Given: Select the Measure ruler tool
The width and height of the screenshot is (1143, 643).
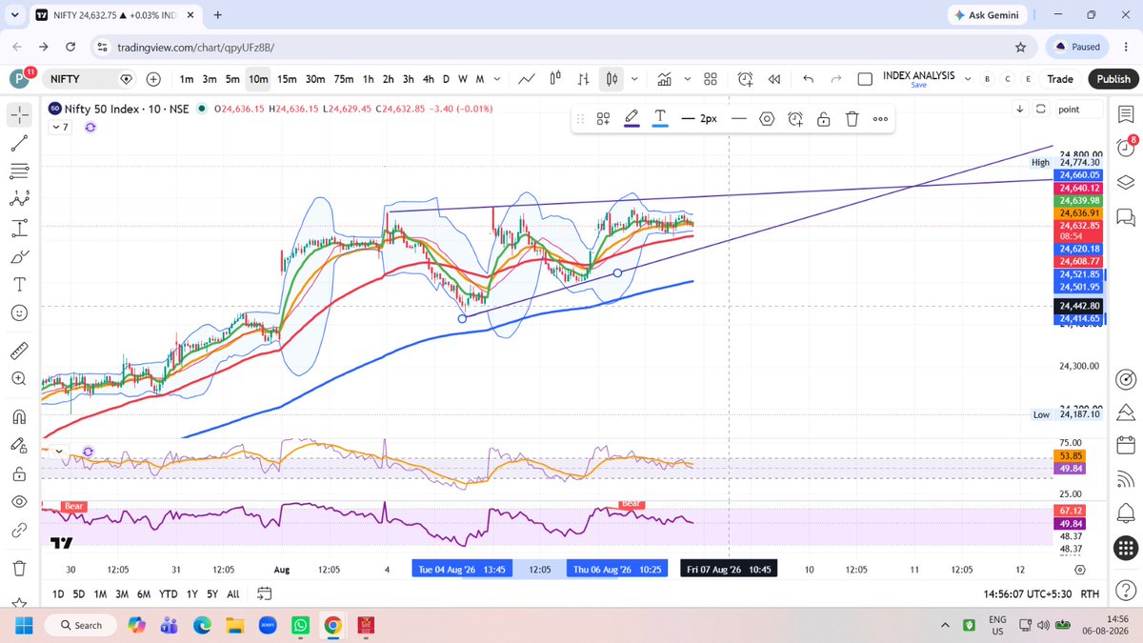Looking at the screenshot, I should coord(20,350).
